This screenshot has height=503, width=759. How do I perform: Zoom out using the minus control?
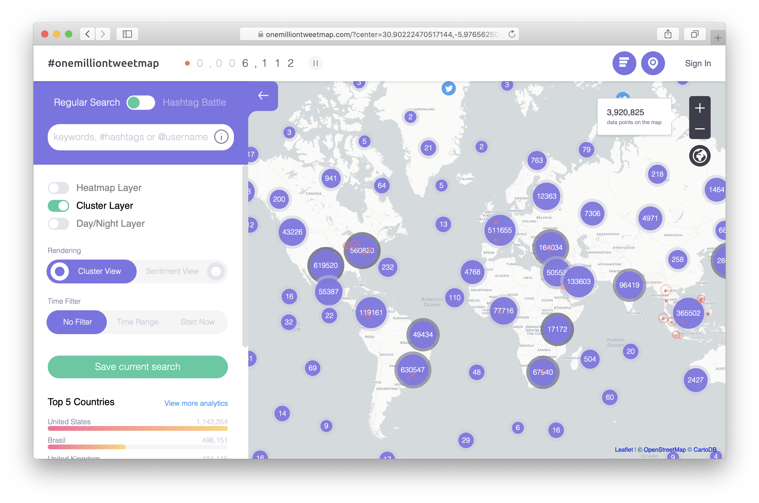[700, 128]
